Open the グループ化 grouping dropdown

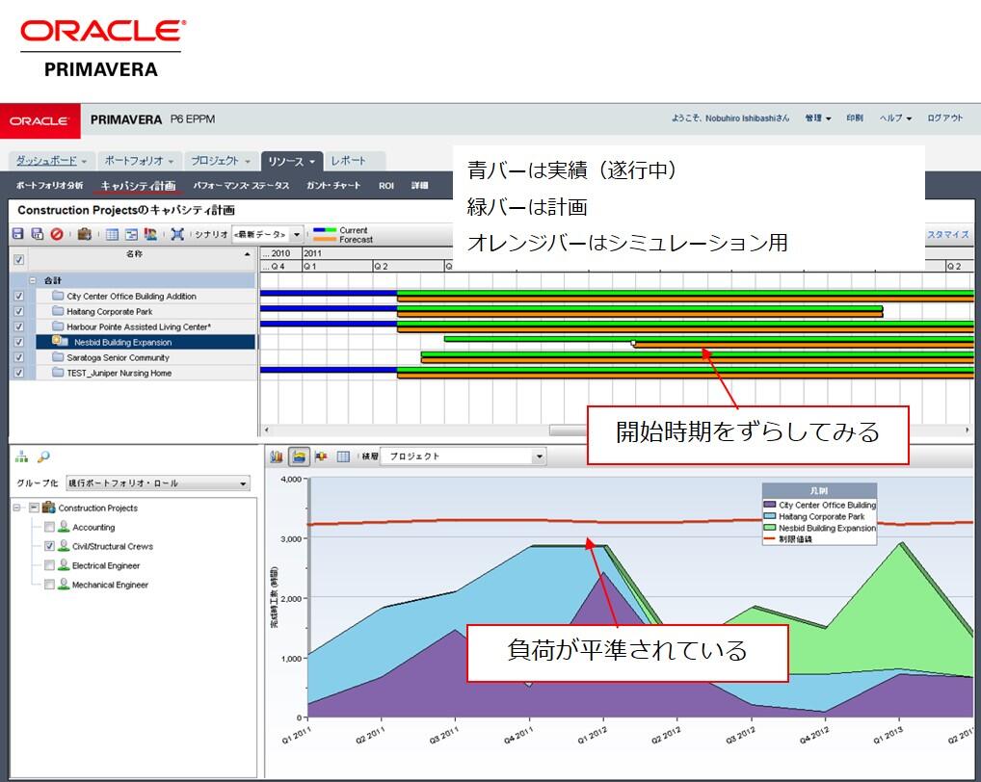click(158, 483)
